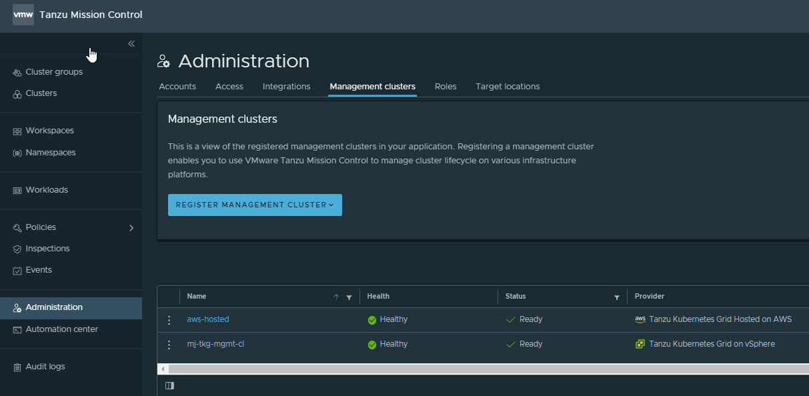Click the AWS provider icon
The width and height of the screenshot is (809, 396).
click(x=640, y=319)
